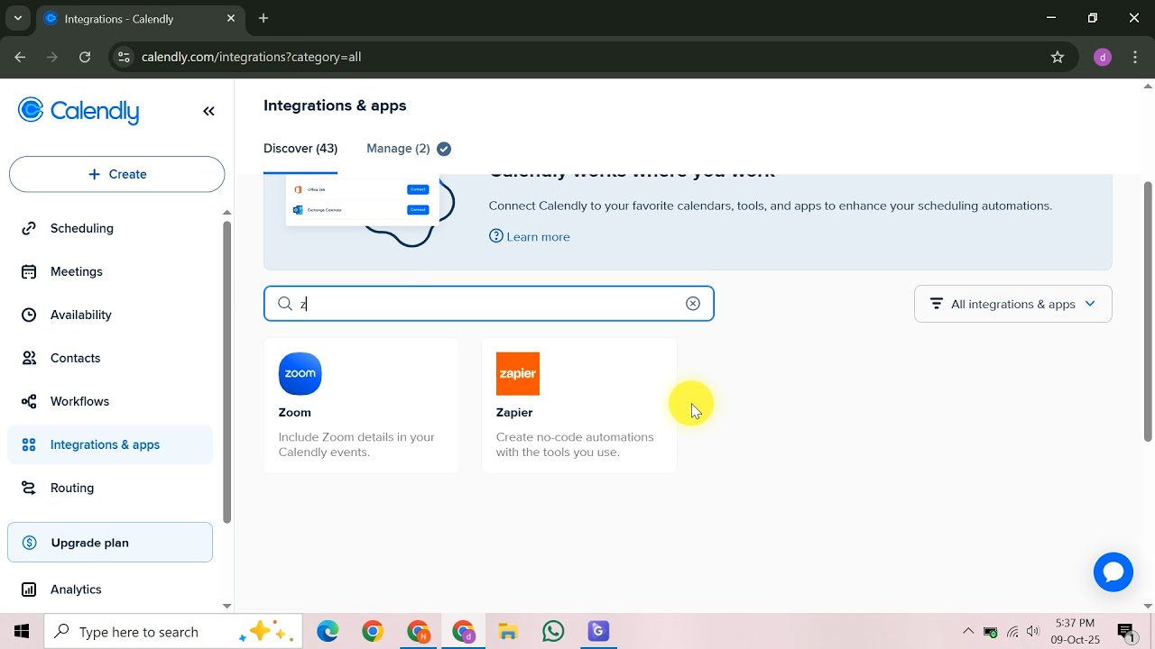This screenshot has width=1155, height=649.
Task: Close the Integrations - Calendly browser tab
Action: [231, 18]
